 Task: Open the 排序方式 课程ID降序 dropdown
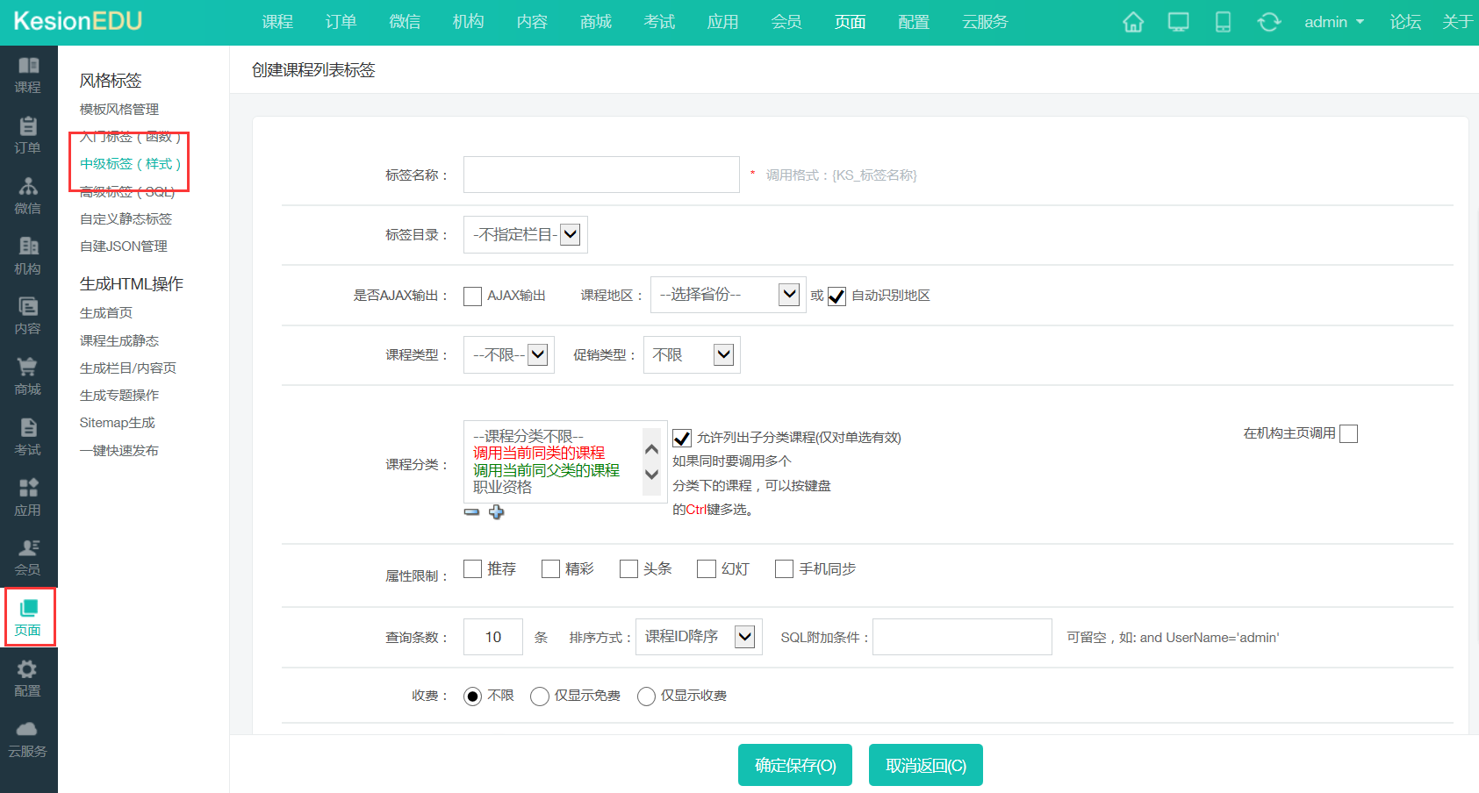pyautogui.click(x=699, y=637)
